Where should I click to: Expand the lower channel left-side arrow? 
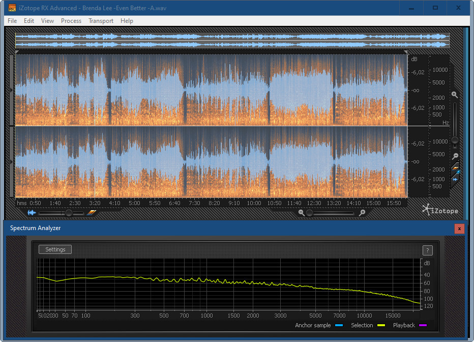(12, 161)
